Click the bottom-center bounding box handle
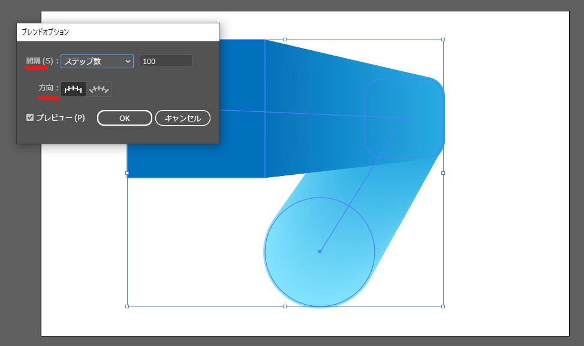The width and height of the screenshot is (584, 346). [285, 306]
